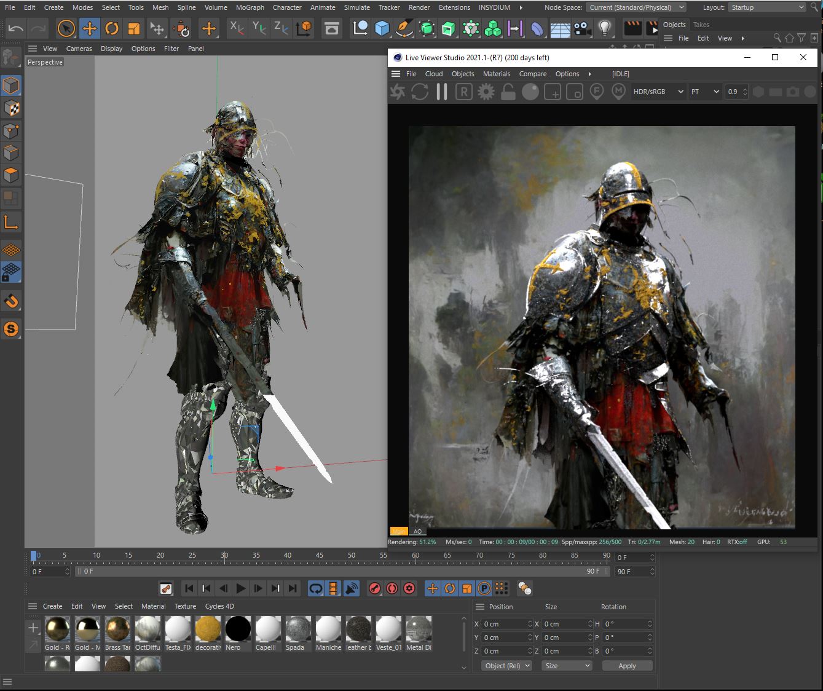
Task: Toggle timeline loop playback mode
Action: [x=315, y=588]
